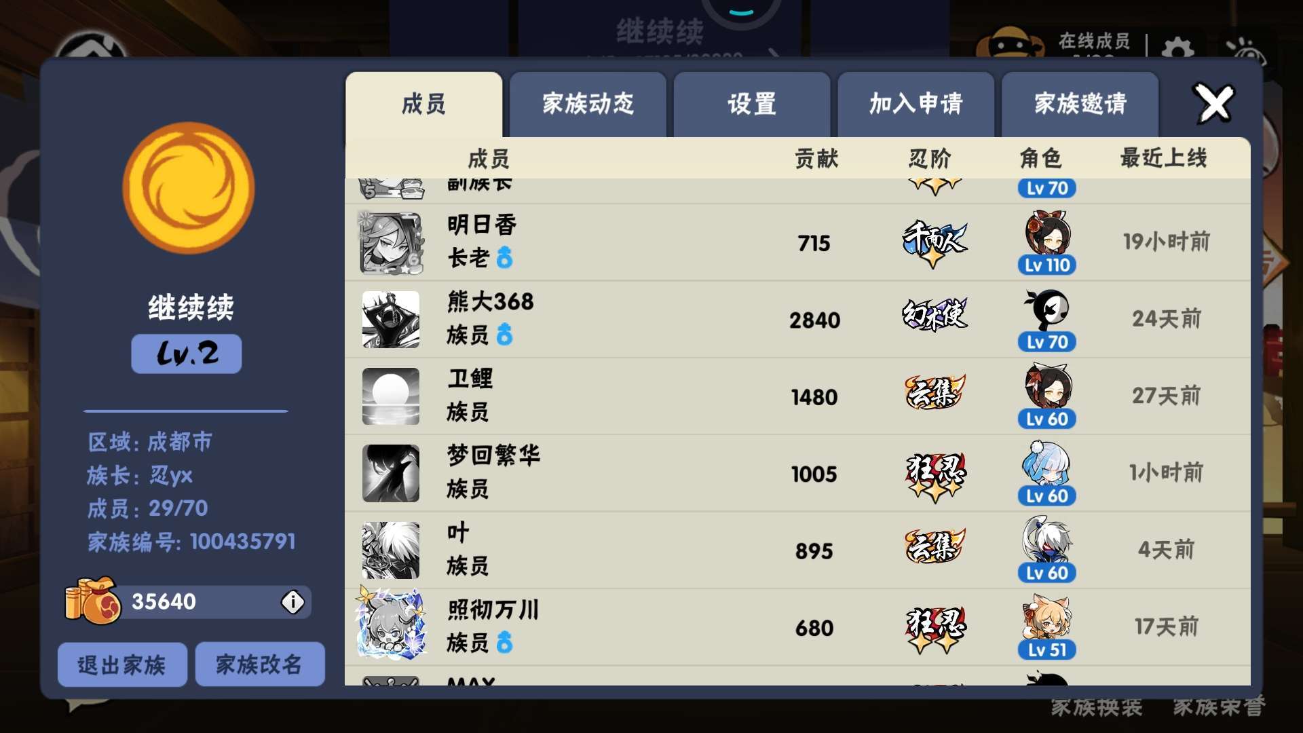Close the family panel with the X
1303x733 pixels.
pyautogui.click(x=1214, y=103)
